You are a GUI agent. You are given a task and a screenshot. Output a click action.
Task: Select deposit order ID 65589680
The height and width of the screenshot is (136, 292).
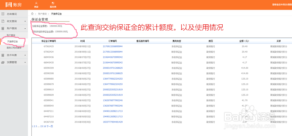(x=49, y=79)
